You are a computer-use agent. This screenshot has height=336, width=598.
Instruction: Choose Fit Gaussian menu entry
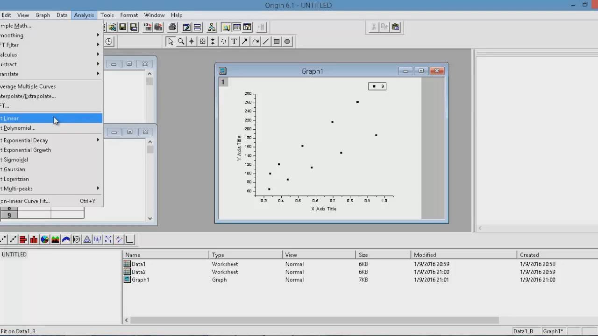tap(50, 169)
